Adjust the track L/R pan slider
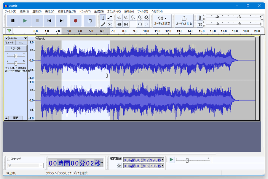 click(x=16, y=63)
